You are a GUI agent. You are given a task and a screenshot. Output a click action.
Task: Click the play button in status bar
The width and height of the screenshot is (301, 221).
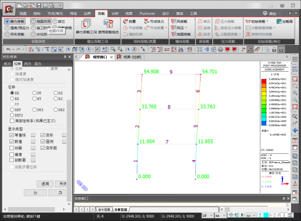click(x=242, y=215)
